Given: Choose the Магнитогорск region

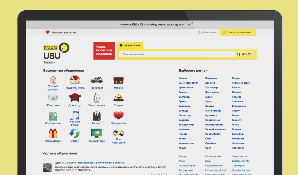Looking at the screenshot, I should 213,110.
